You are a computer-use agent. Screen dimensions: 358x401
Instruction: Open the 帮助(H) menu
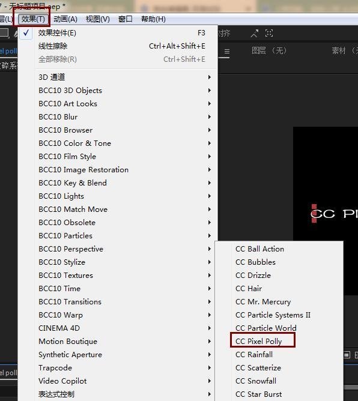tap(154, 19)
